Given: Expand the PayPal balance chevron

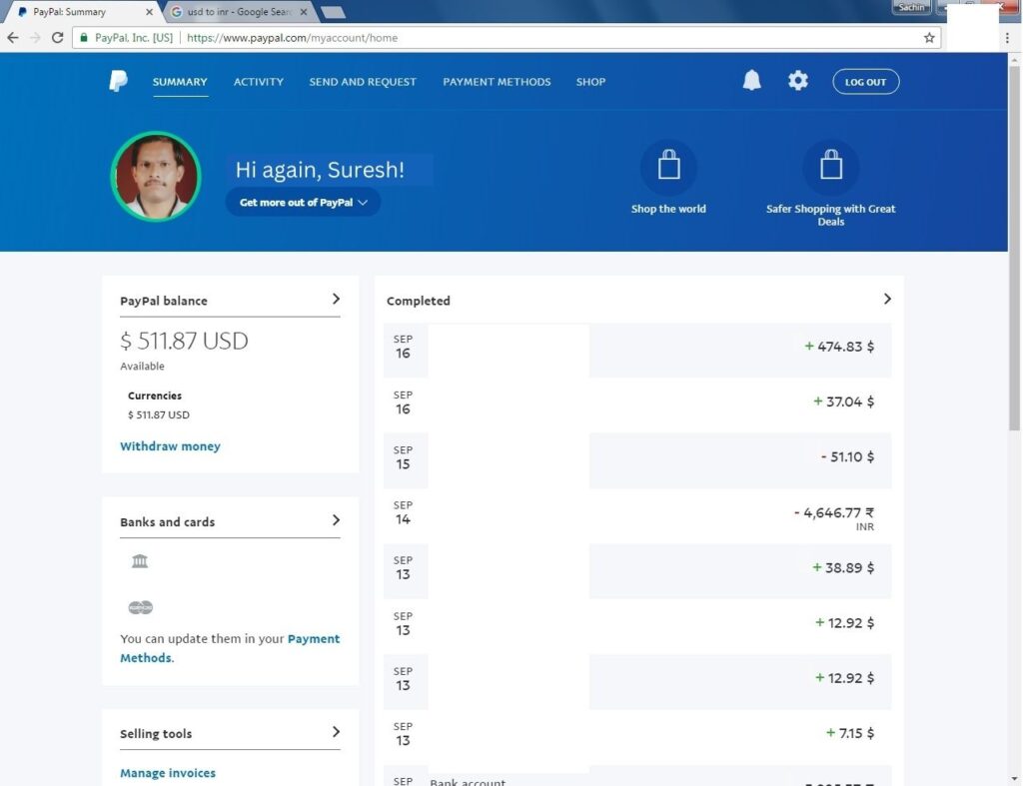Looking at the screenshot, I should coord(336,299).
